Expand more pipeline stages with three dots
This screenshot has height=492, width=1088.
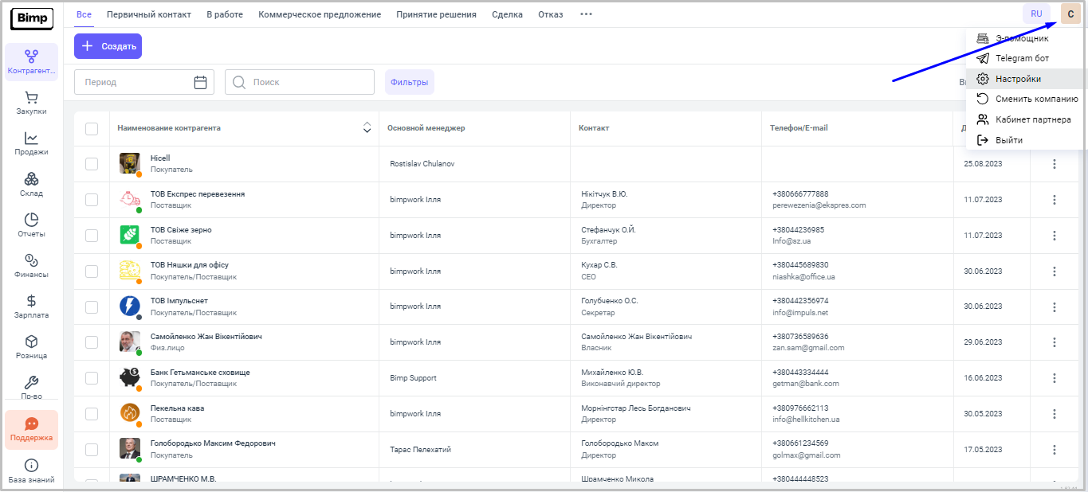[586, 14]
